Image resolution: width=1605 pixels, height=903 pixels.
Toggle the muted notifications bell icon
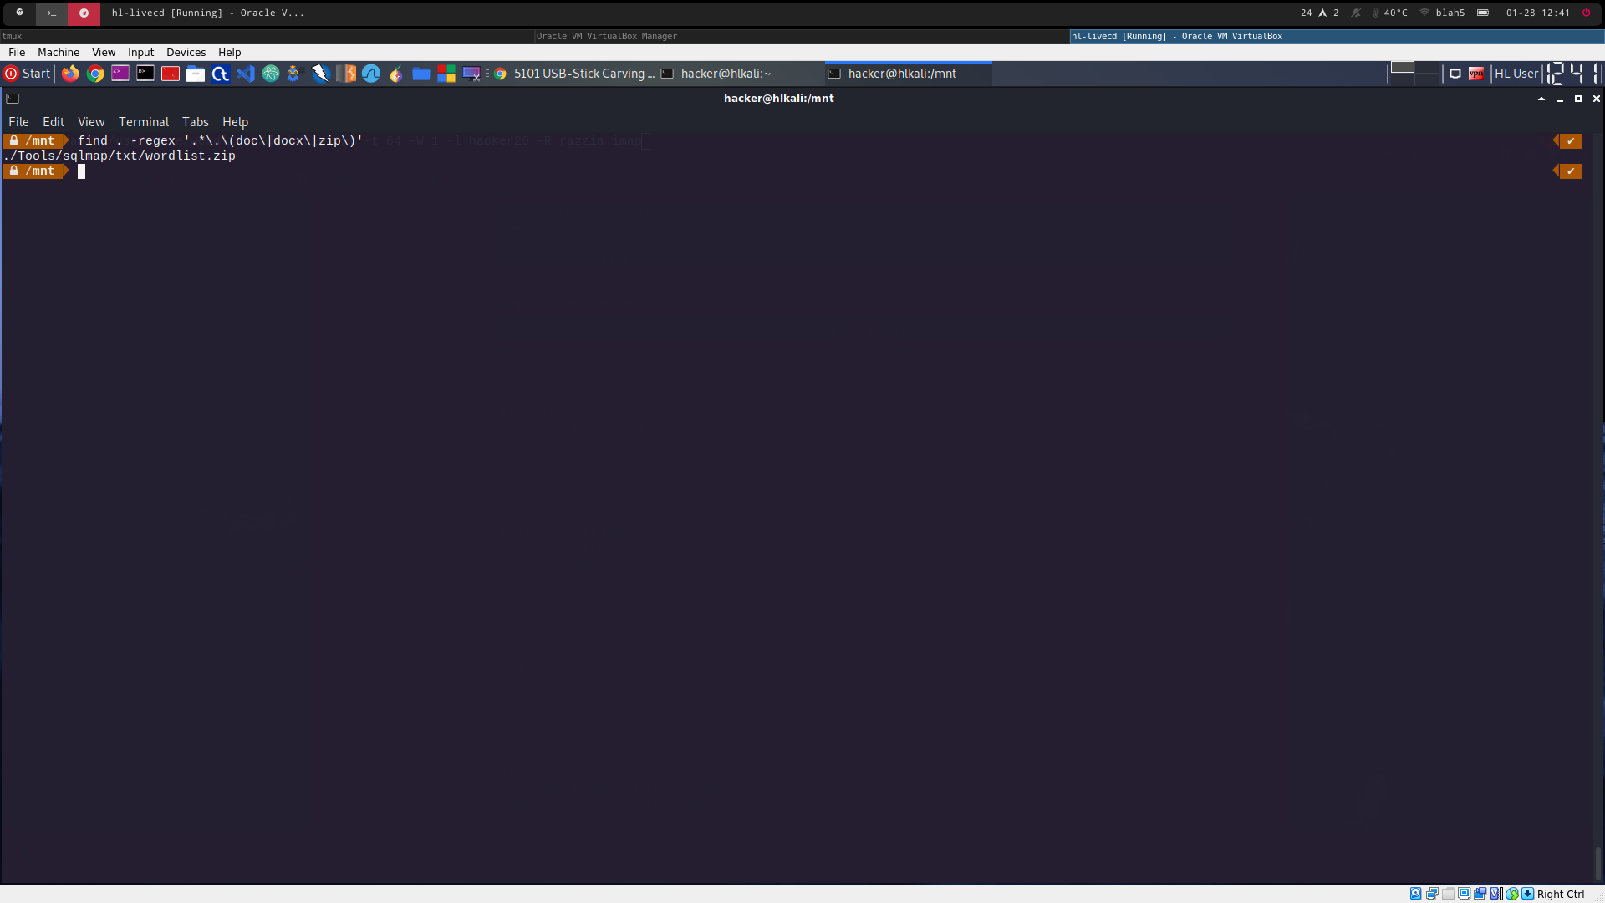tap(1356, 13)
